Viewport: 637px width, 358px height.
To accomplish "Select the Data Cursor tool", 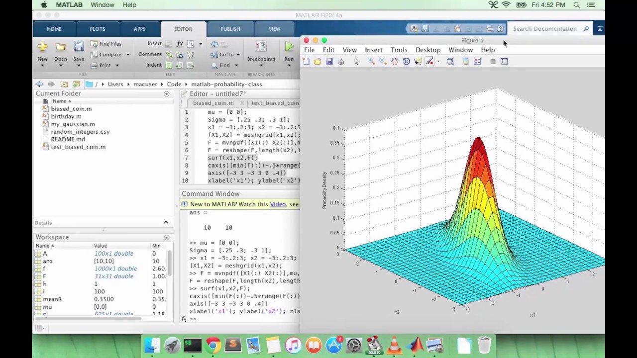I will 418,61.
